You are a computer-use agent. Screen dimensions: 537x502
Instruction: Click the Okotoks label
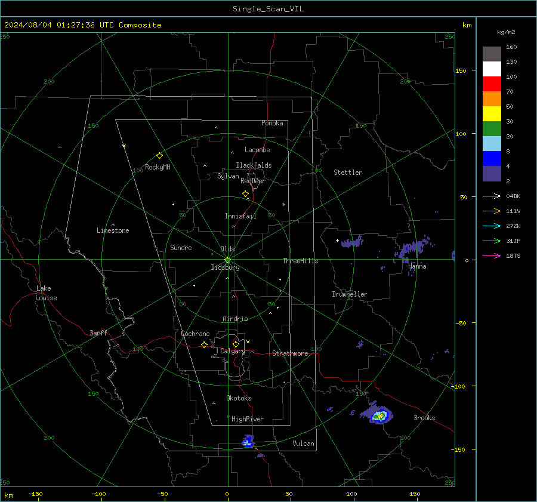[x=239, y=398]
